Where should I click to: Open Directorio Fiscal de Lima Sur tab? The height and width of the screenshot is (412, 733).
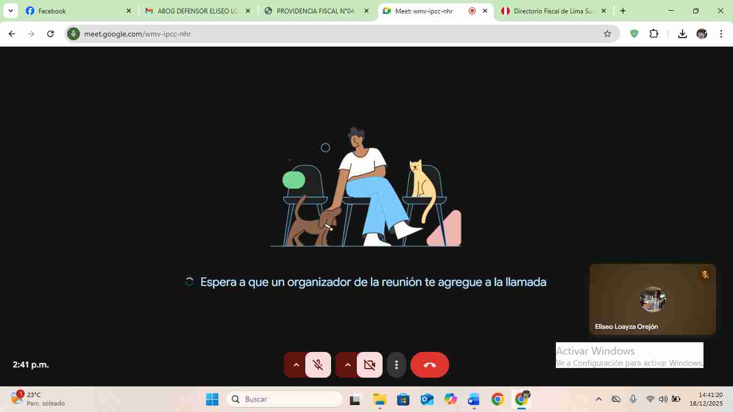(552, 11)
